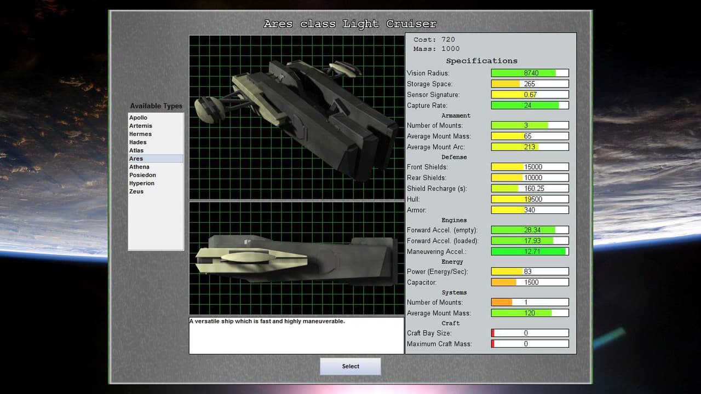Click the Specifications heading
Viewport: 701px width, 394px height.
pos(481,61)
